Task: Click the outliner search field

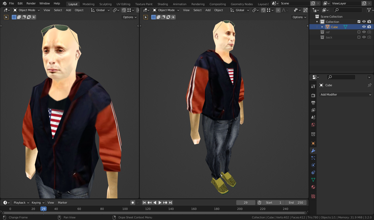Action: 348,10
